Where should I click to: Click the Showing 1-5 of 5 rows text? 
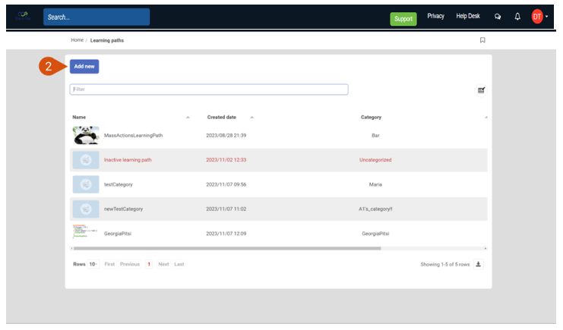pos(445,264)
